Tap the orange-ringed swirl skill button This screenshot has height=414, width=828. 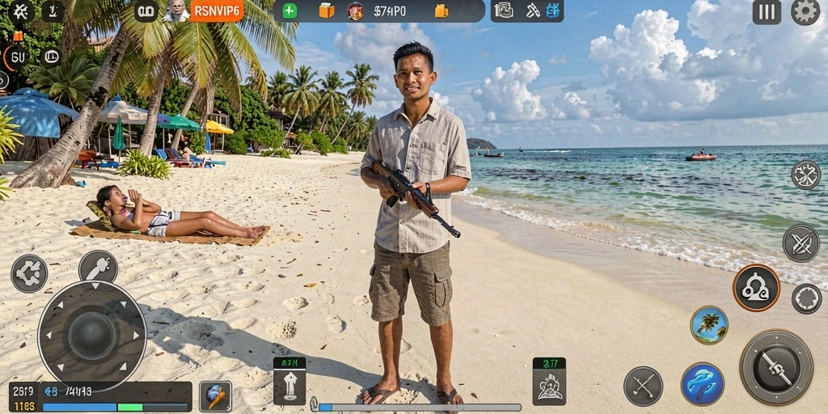click(x=756, y=288)
